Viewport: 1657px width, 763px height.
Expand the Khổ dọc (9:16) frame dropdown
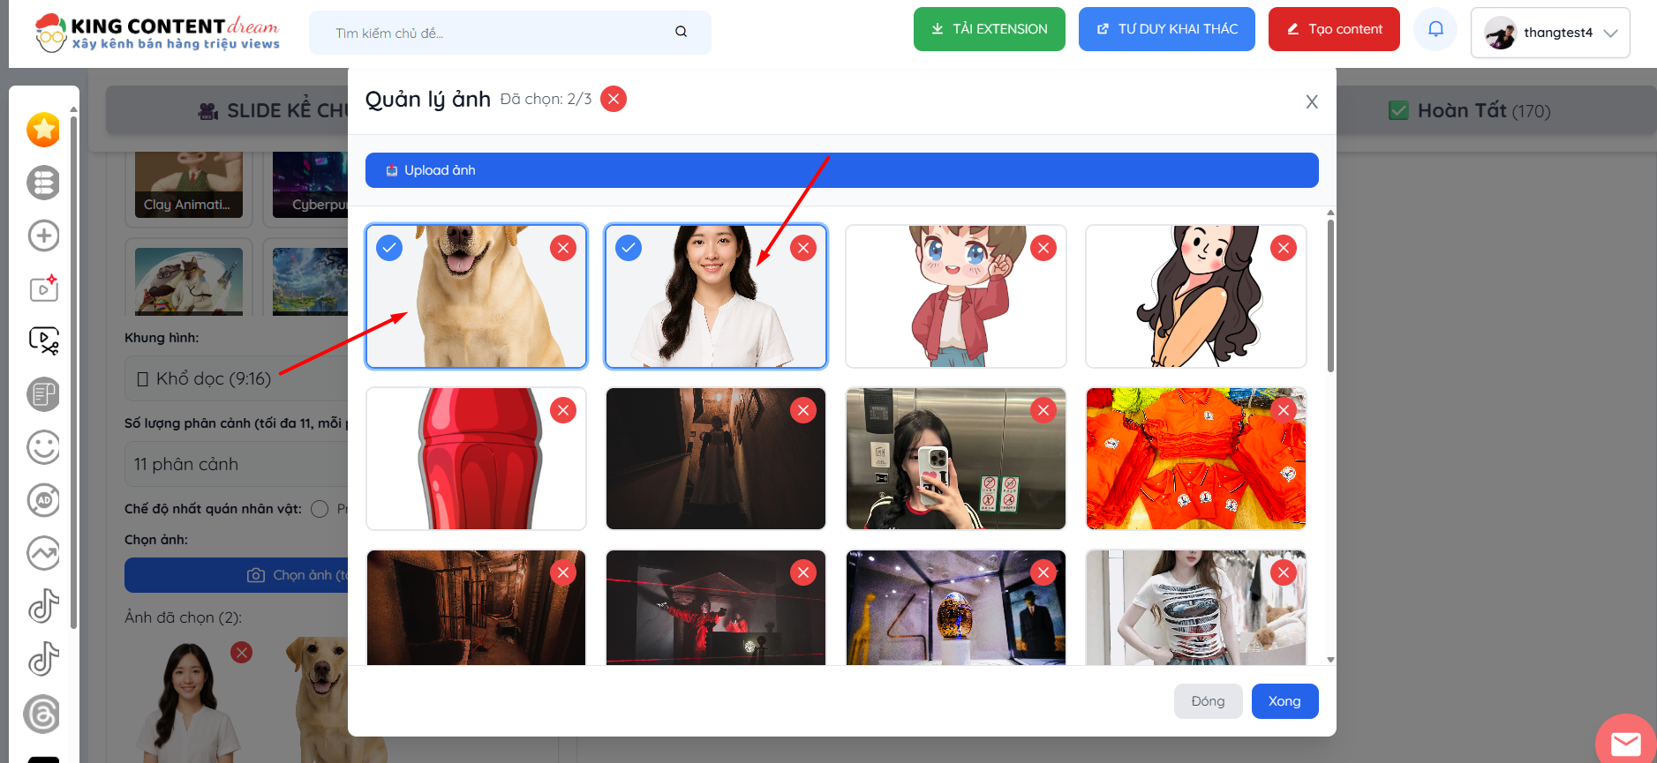(x=237, y=379)
